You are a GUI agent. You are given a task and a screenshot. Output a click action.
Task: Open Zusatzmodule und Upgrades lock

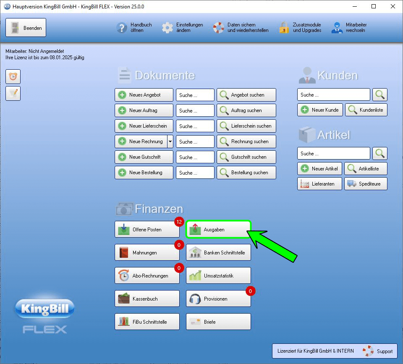tap(300, 28)
